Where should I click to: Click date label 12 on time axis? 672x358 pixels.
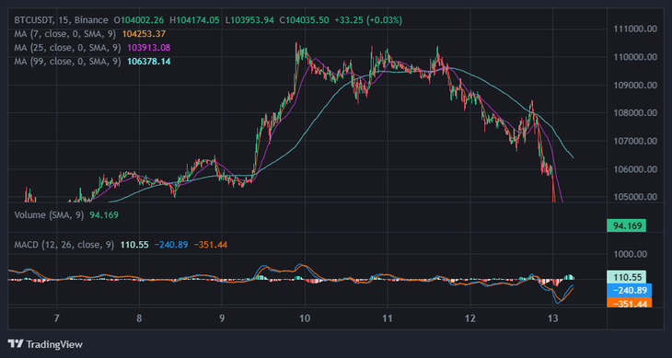click(x=470, y=318)
